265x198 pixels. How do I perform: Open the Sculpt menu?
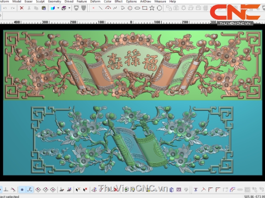[40, 2]
